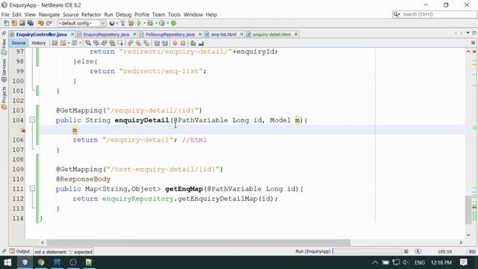The height and width of the screenshot is (269, 478).
Task: Click the horizontal scrollbar thumb in editor
Action: coord(198,242)
